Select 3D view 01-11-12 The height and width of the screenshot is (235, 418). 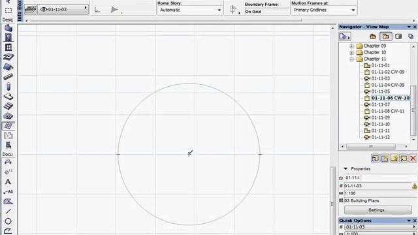(x=380, y=137)
